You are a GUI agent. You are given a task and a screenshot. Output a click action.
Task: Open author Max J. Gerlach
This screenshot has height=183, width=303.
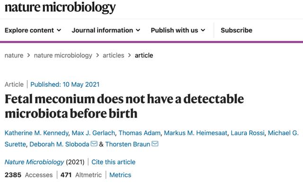point(93,133)
